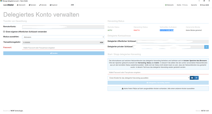Open the Übersicht home menu item

pos(21,5)
